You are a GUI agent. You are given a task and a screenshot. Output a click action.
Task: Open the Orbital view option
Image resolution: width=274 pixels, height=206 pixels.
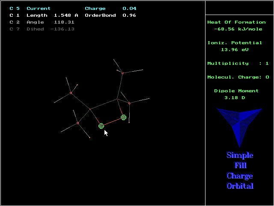click(x=240, y=186)
